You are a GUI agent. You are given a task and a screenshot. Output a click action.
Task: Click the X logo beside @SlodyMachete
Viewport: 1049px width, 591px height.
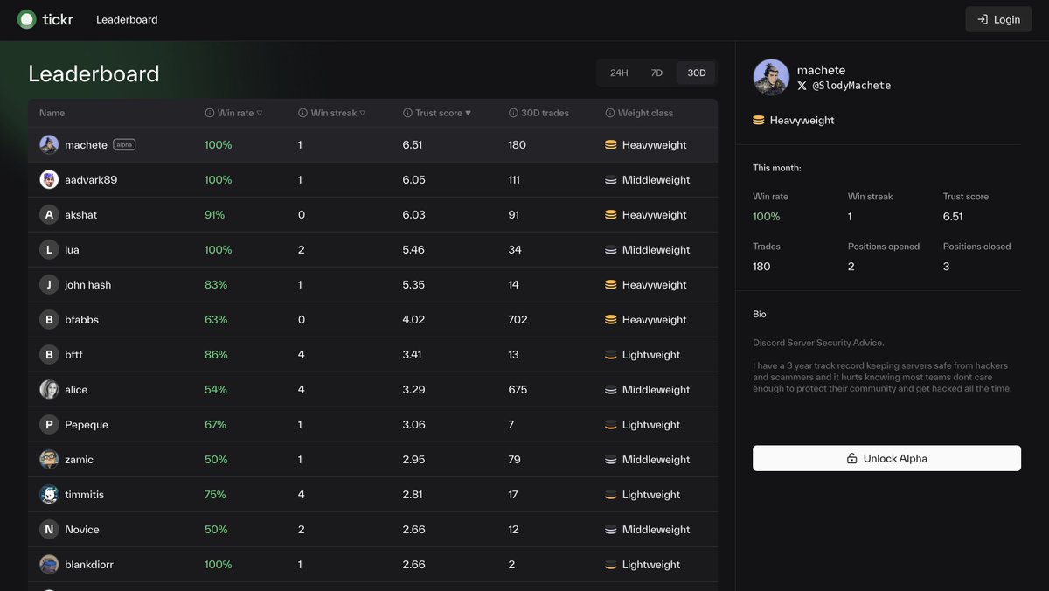click(x=802, y=86)
